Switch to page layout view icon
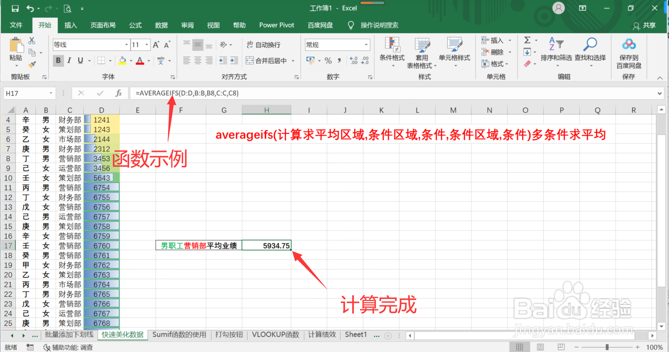This screenshot has width=669, height=352. point(540,347)
